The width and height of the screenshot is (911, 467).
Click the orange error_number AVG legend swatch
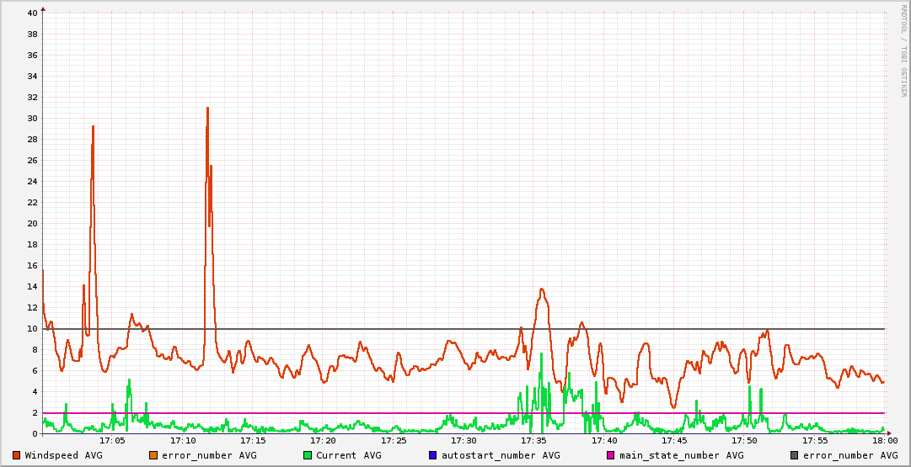pyautogui.click(x=153, y=455)
